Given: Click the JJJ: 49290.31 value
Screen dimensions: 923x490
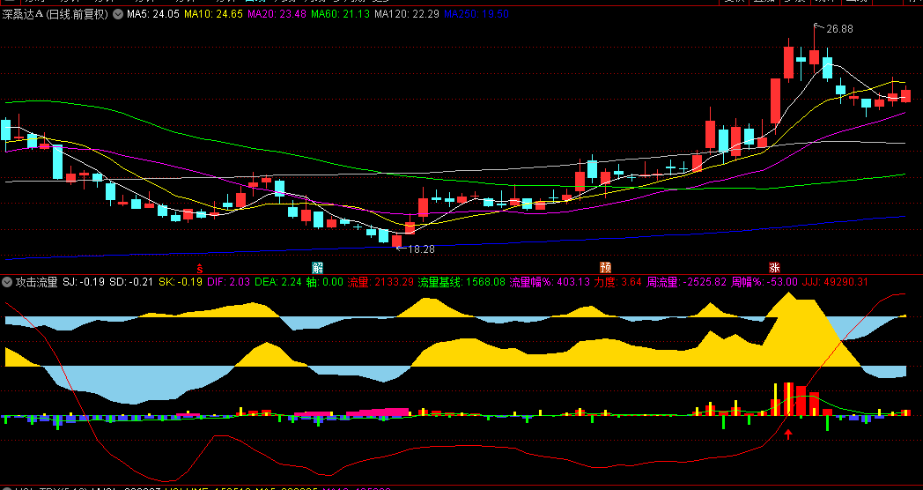Looking at the screenshot, I should [835, 282].
